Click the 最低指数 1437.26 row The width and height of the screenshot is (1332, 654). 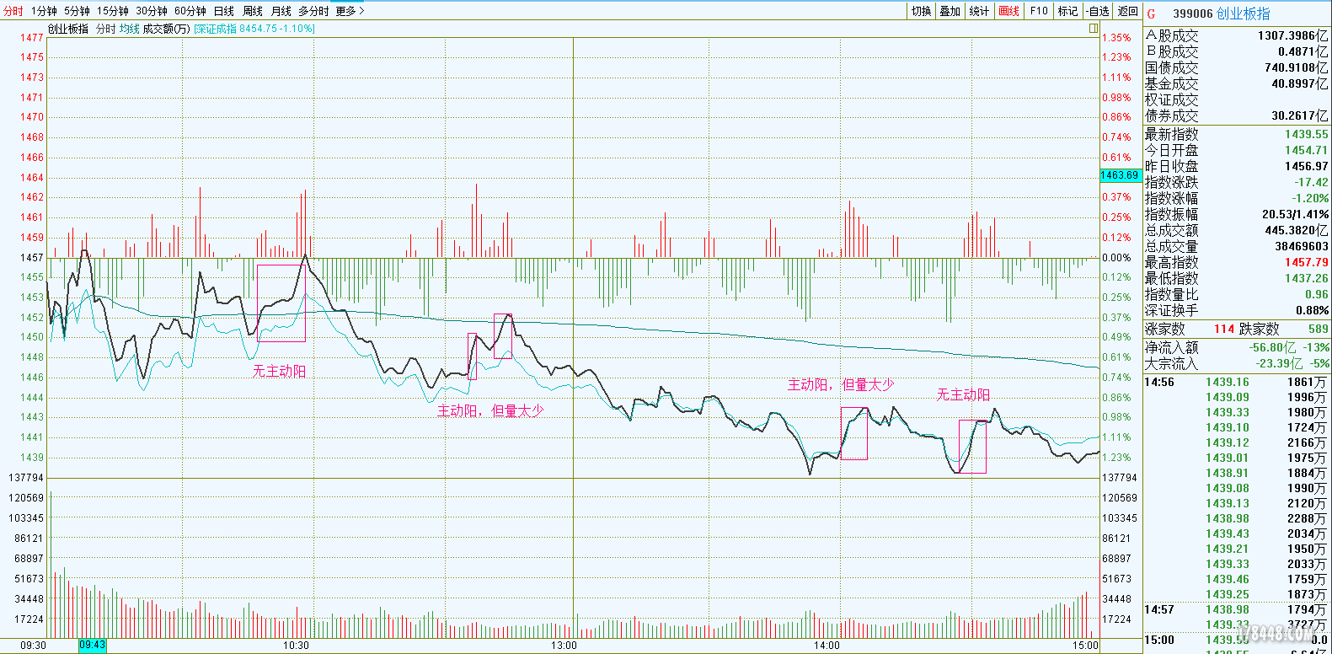[1237, 278]
